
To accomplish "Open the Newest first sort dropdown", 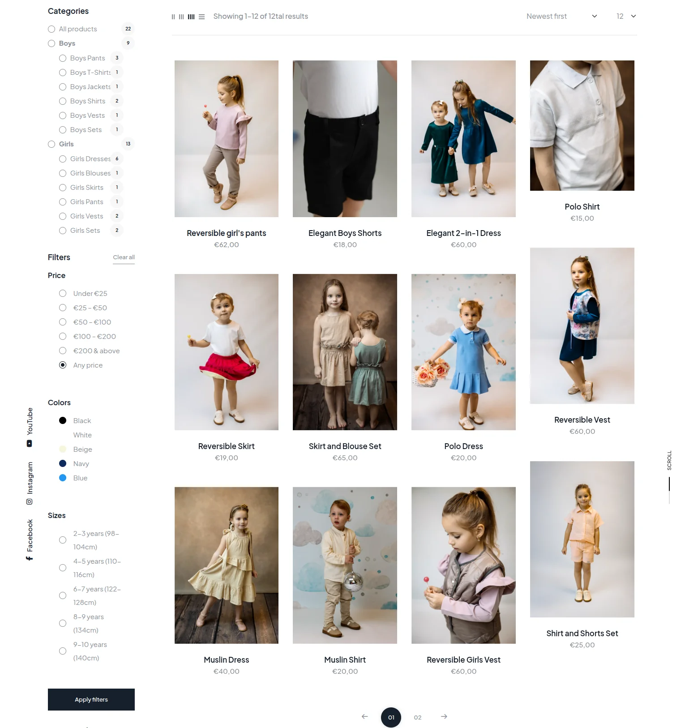I will pyautogui.click(x=561, y=16).
